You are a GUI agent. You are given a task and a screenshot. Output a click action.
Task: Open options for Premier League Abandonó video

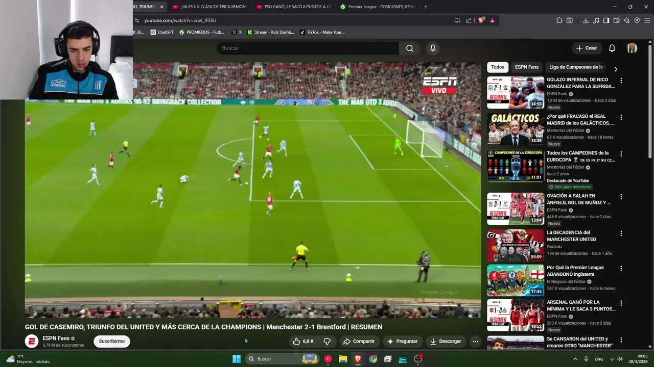621,268
